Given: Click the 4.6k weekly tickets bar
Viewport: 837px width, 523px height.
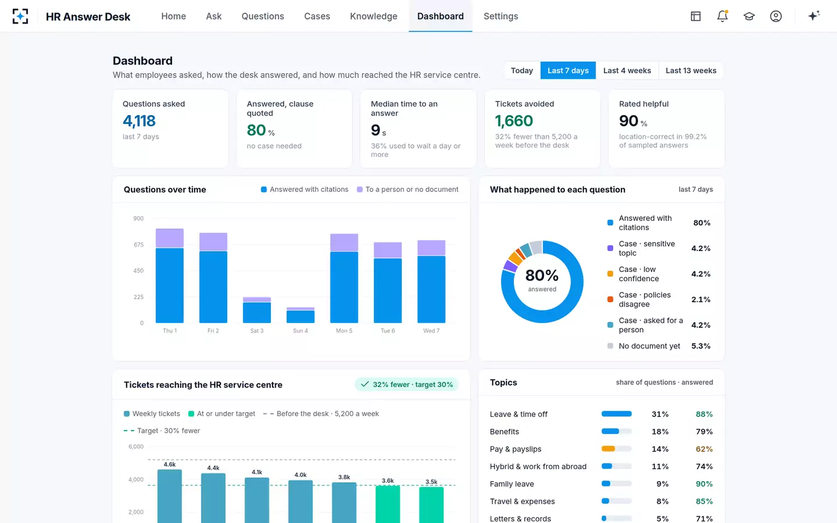Looking at the screenshot, I should pos(170,496).
